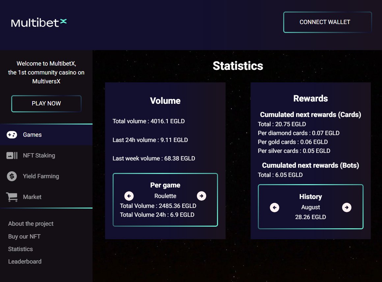
Task: Click the NFT Staking chart icon
Action: pos(12,155)
